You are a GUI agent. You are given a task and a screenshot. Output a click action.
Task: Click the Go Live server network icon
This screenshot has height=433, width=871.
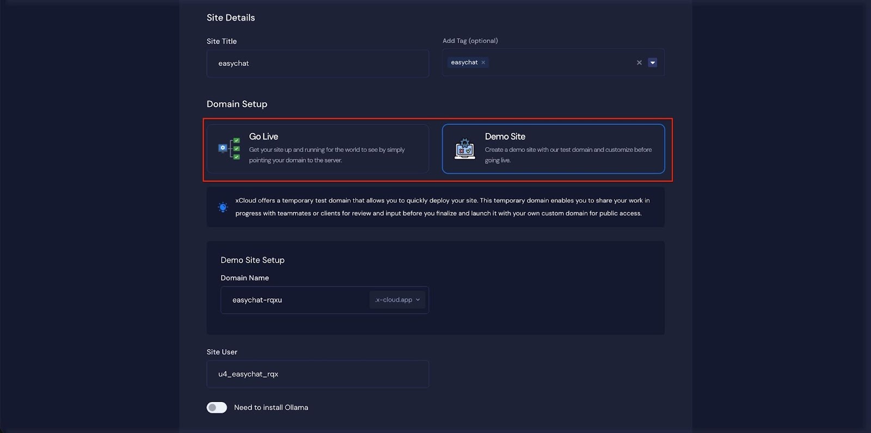229,149
